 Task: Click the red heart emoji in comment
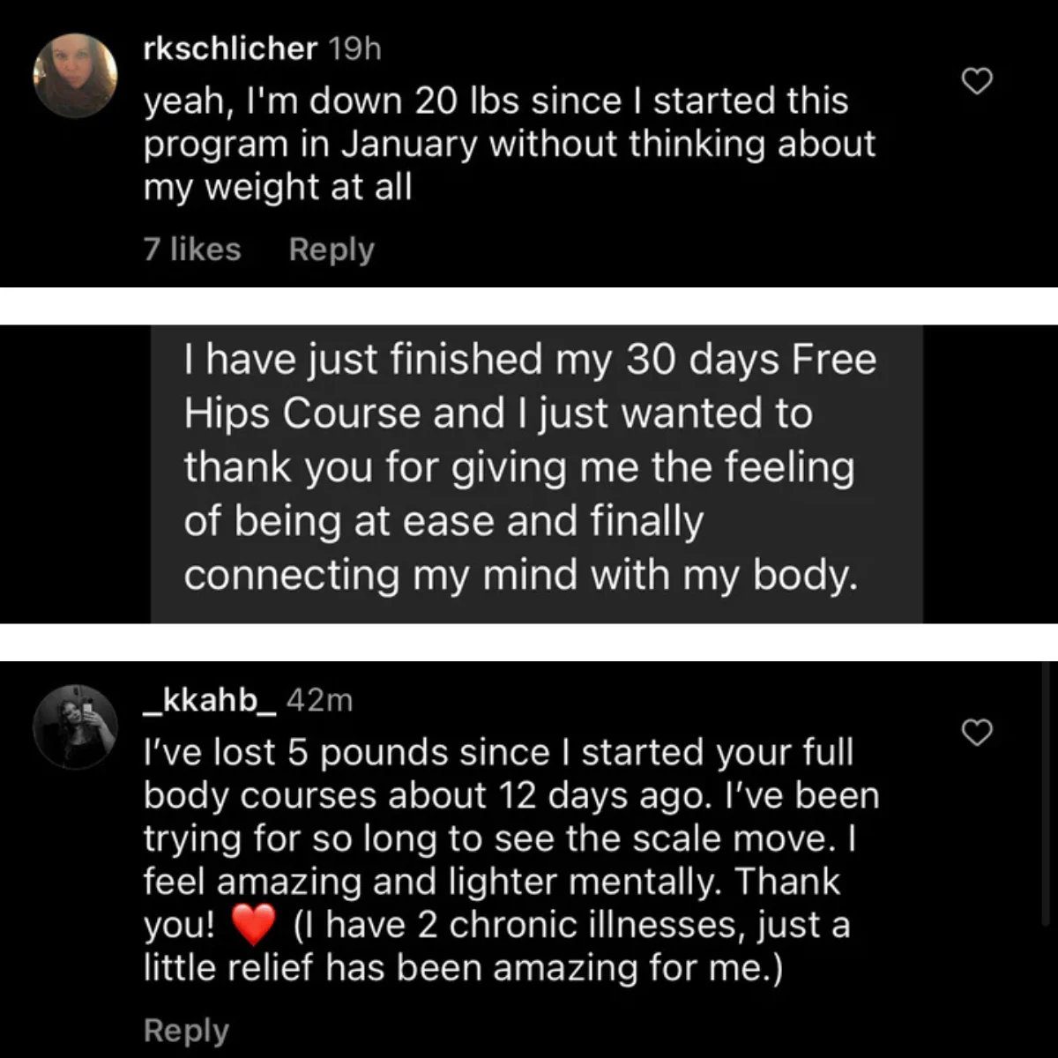253,926
